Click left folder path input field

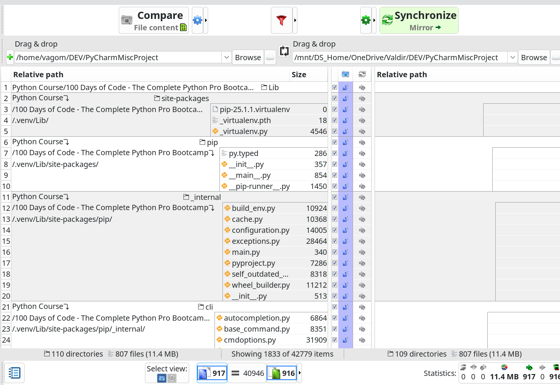point(118,58)
